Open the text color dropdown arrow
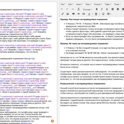 point(92,14)
